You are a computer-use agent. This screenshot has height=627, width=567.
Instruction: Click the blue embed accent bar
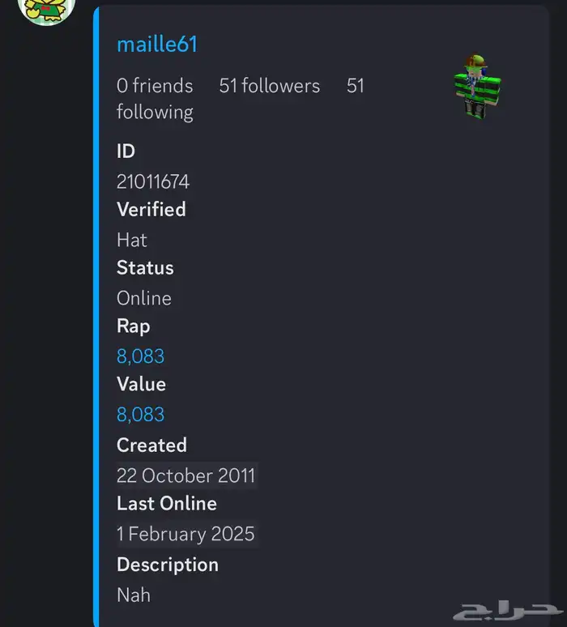coord(96,316)
